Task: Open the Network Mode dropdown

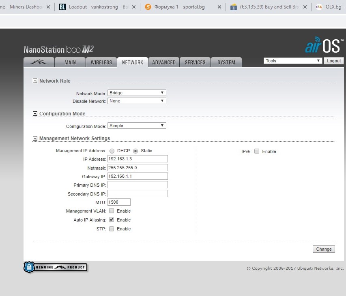Action: point(137,93)
